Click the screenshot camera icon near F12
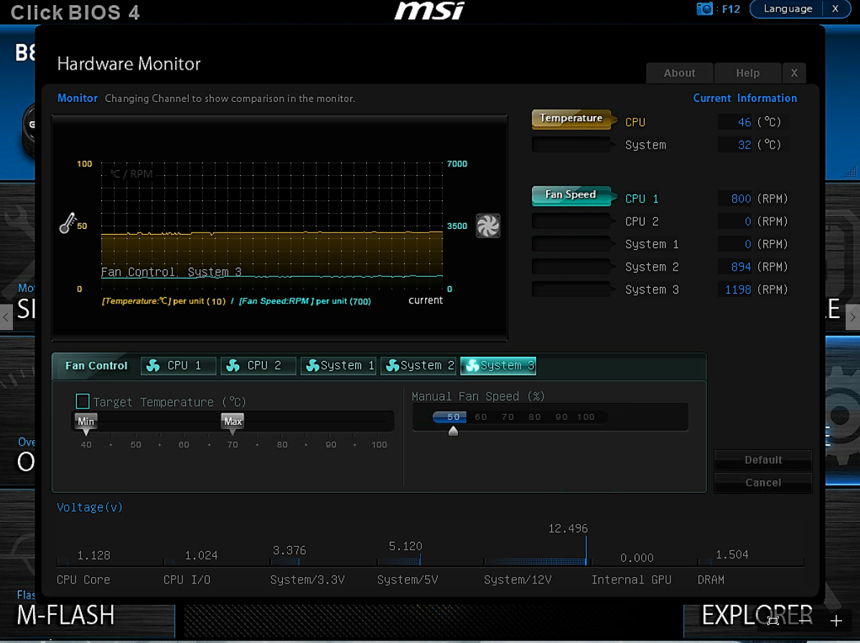This screenshot has height=643, width=860. tap(704, 9)
